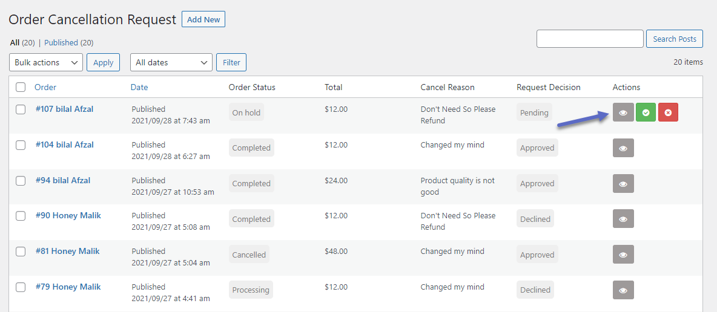Approve cancellation request for order #107

(646, 112)
